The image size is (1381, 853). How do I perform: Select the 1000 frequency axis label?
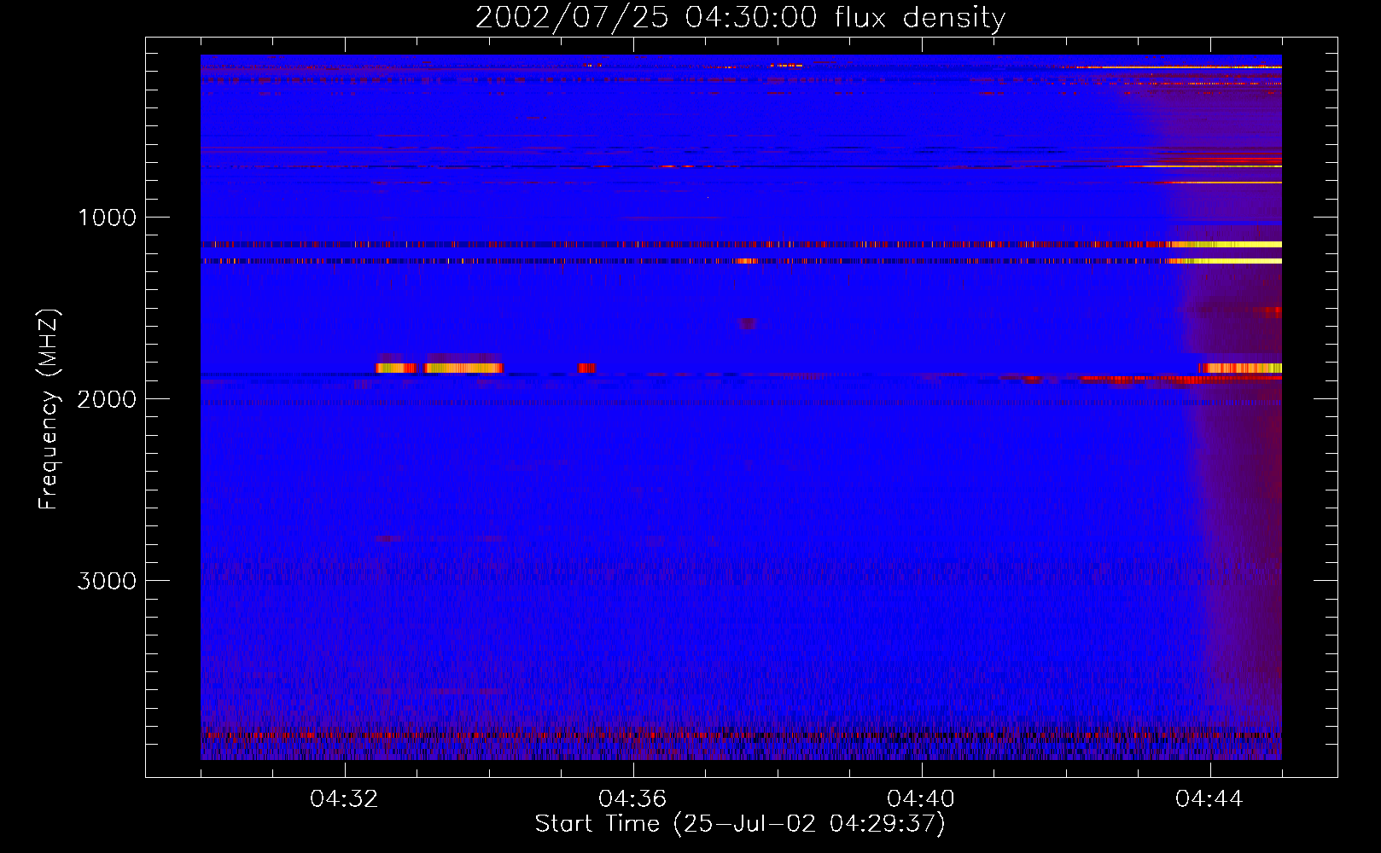107,218
